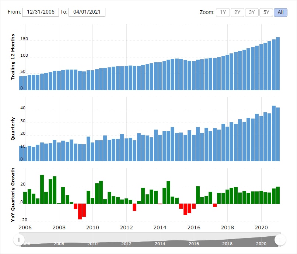Screen dimensions: 297x254
Task: Click the tallest bar in Quarterly chart
Action: coord(274,133)
